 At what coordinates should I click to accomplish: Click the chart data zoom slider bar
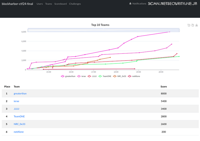coord(103,30)
